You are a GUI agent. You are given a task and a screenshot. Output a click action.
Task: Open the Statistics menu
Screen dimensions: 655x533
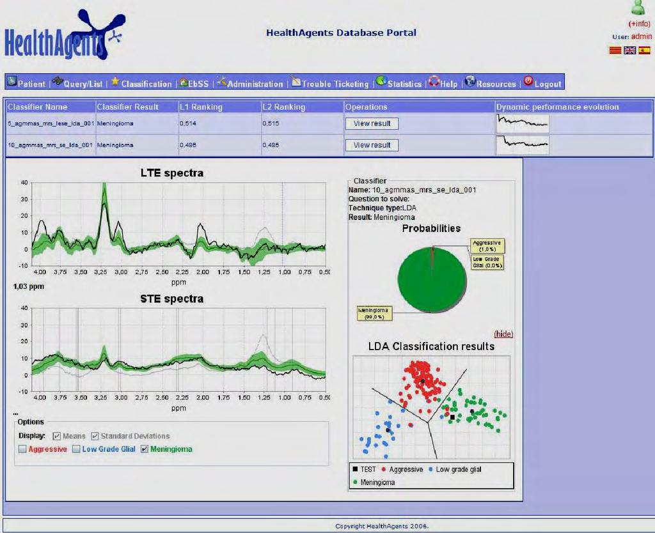404,84
